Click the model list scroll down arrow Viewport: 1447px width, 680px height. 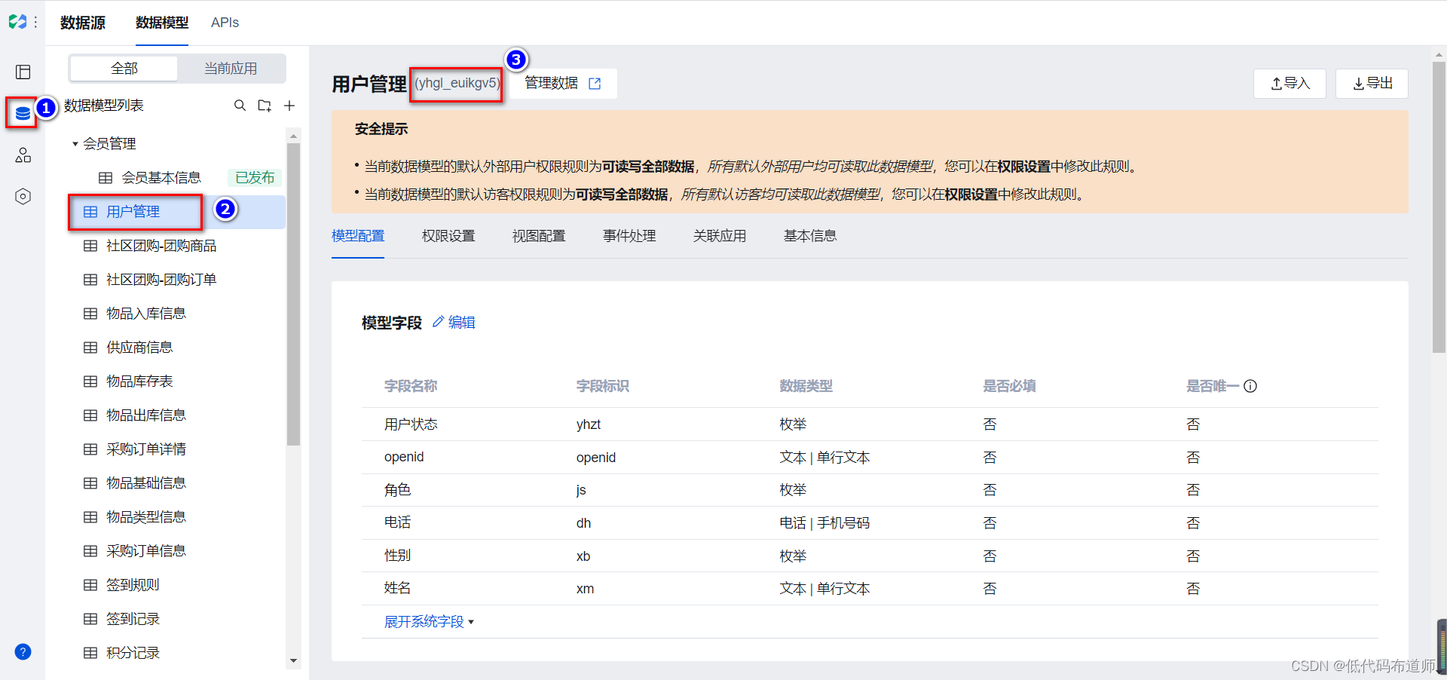293,661
